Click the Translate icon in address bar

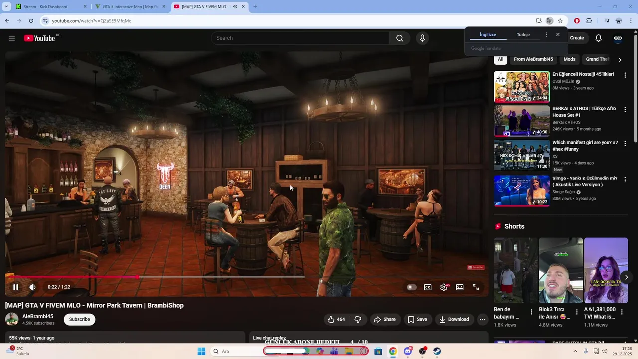click(x=549, y=21)
